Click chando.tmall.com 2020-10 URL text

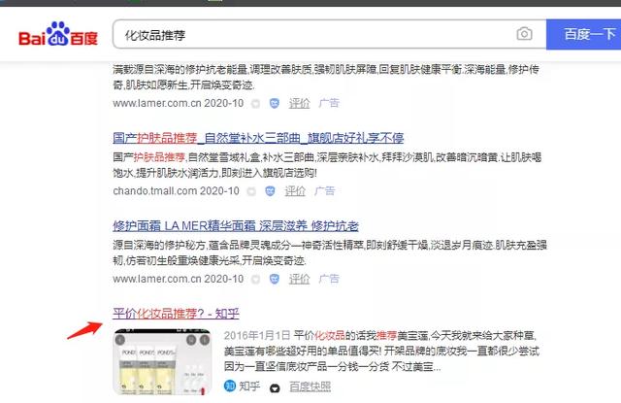click(x=176, y=191)
